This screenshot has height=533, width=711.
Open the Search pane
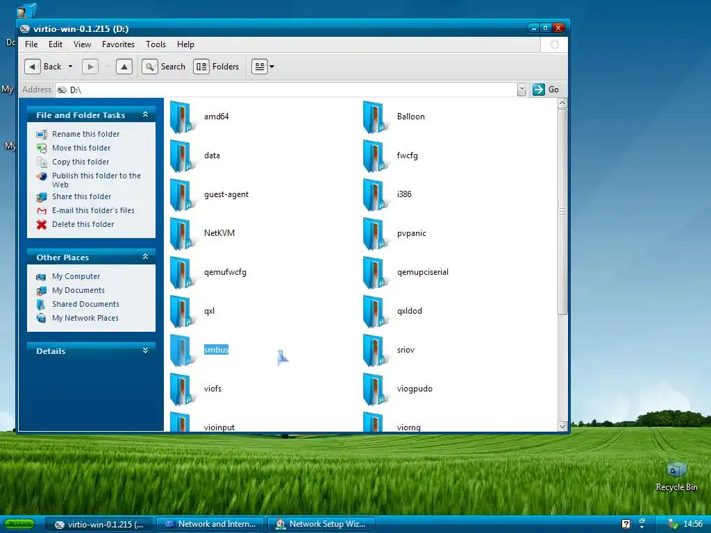[x=164, y=67]
